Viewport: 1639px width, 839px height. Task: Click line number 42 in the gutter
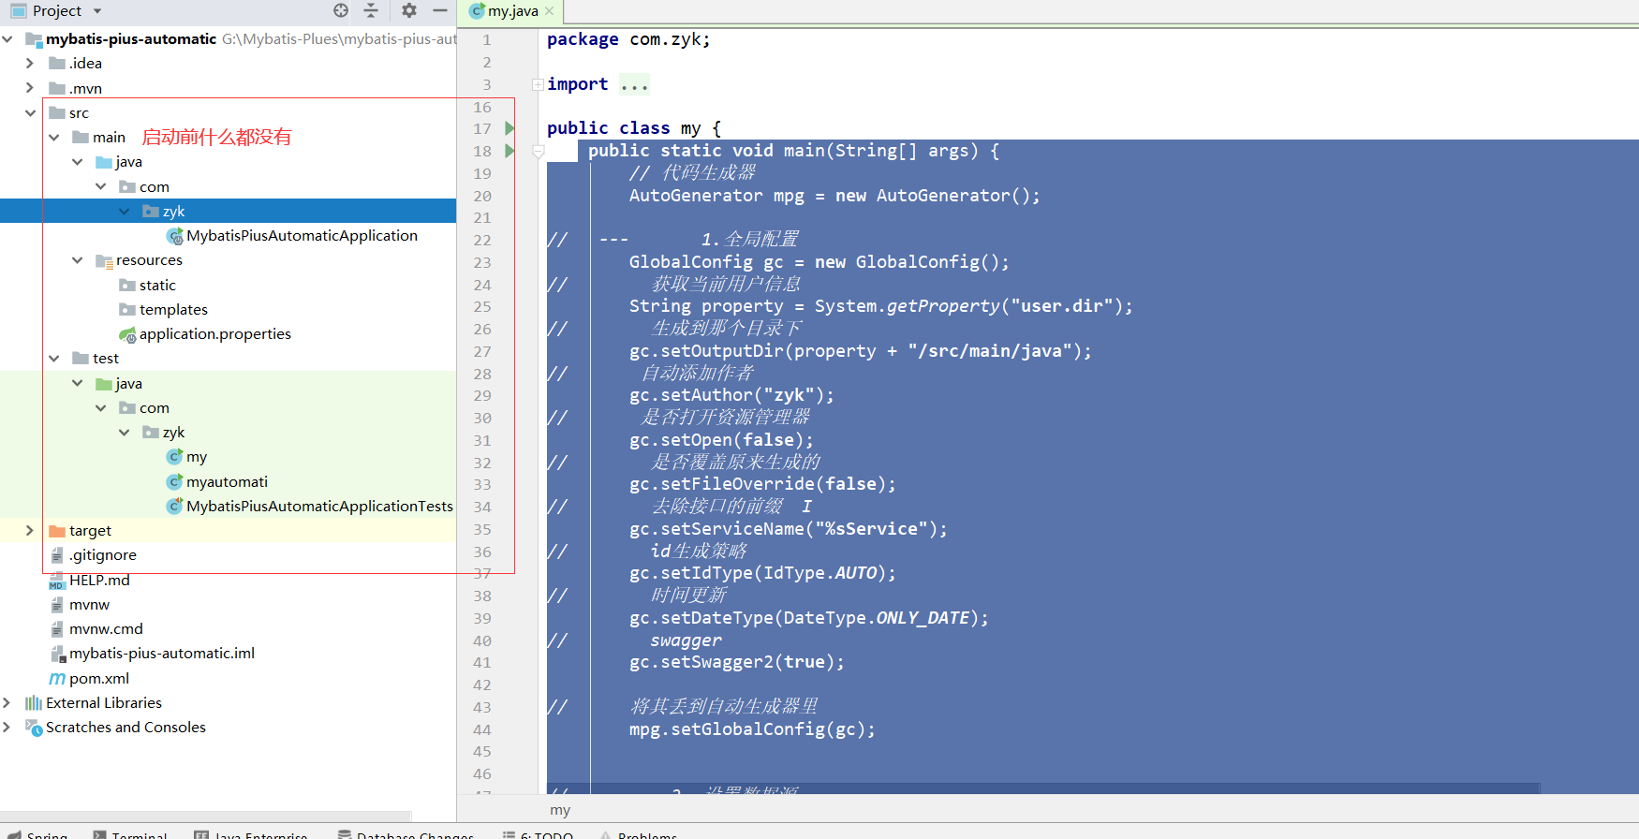click(482, 684)
